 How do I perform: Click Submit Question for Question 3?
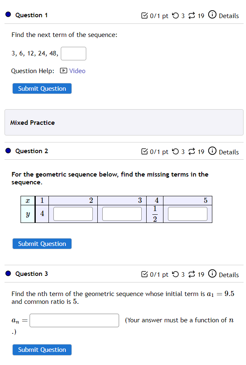pyautogui.click(x=41, y=349)
